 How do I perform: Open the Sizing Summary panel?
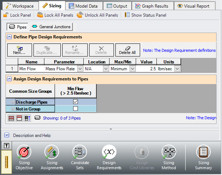click(x=203, y=158)
